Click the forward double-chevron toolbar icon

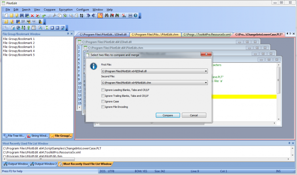[88, 15]
